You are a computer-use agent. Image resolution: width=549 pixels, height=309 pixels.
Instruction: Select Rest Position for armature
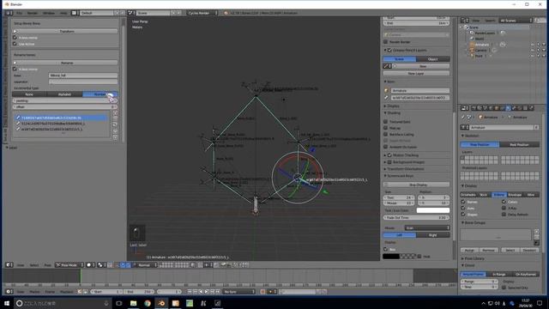(519, 144)
